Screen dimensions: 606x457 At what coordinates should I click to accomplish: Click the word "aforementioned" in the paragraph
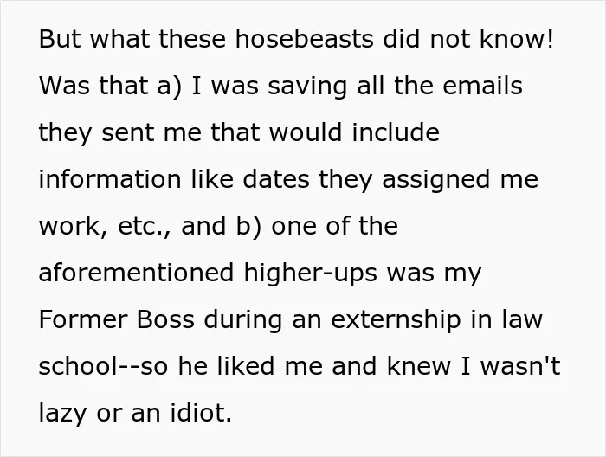coord(136,273)
